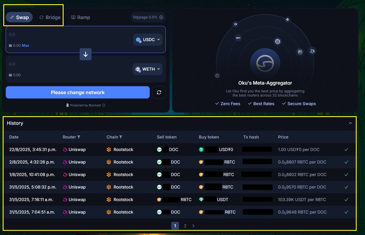
Task: Click the 31/5/2025, 7:16:11 a.m. date cell
Action: tap(31, 200)
